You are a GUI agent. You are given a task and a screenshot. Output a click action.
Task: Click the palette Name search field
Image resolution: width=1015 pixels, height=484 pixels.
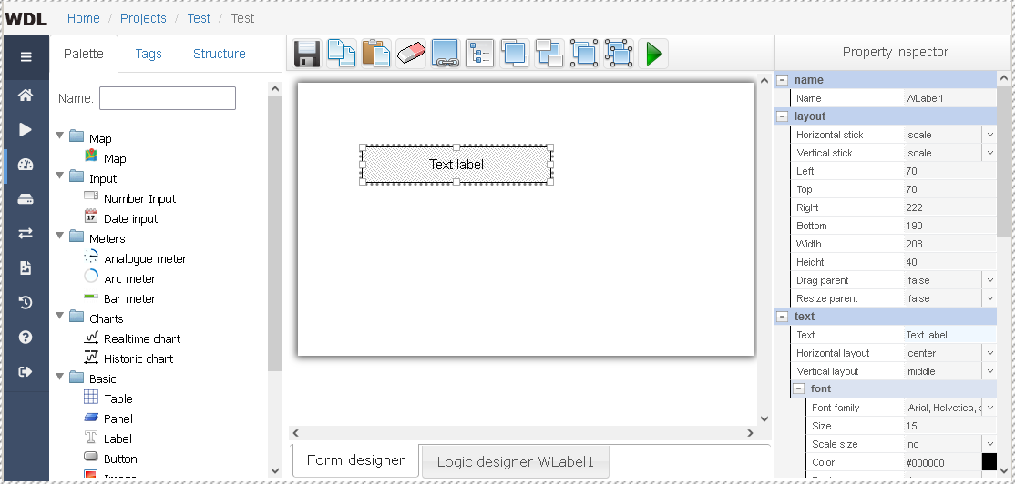[167, 98]
